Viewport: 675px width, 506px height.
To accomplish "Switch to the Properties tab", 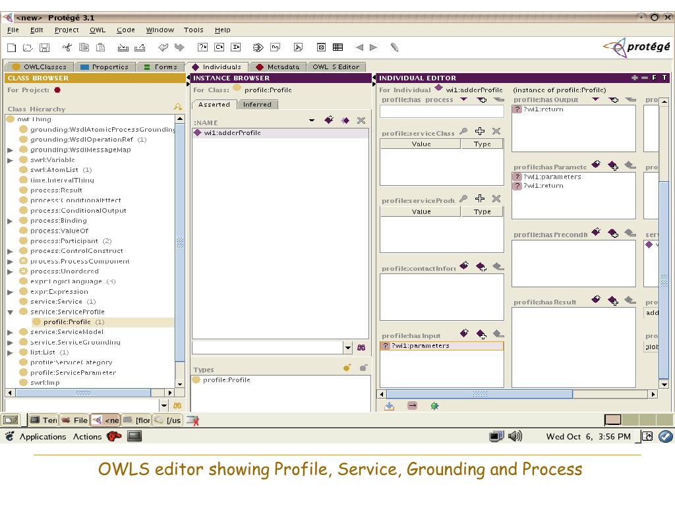I will (x=105, y=67).
